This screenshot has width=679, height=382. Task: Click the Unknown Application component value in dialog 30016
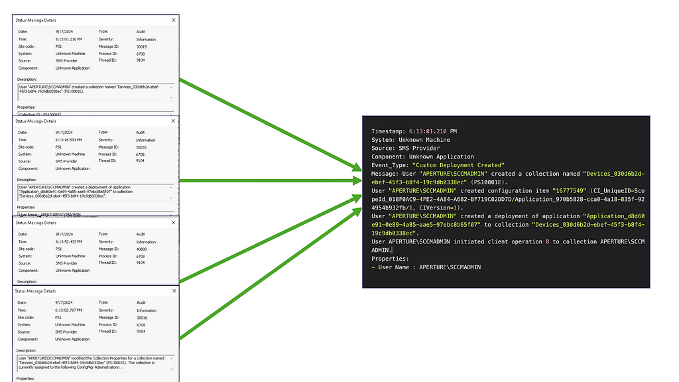tap(72, 340)
